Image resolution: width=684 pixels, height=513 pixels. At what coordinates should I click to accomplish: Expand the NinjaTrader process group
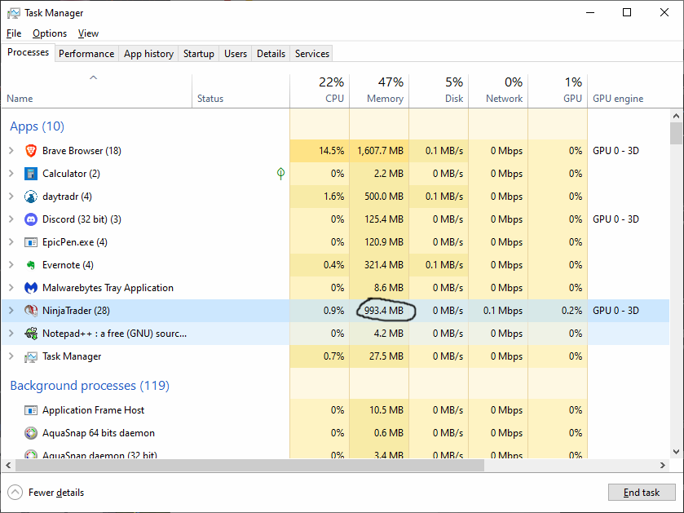(11, 311)
